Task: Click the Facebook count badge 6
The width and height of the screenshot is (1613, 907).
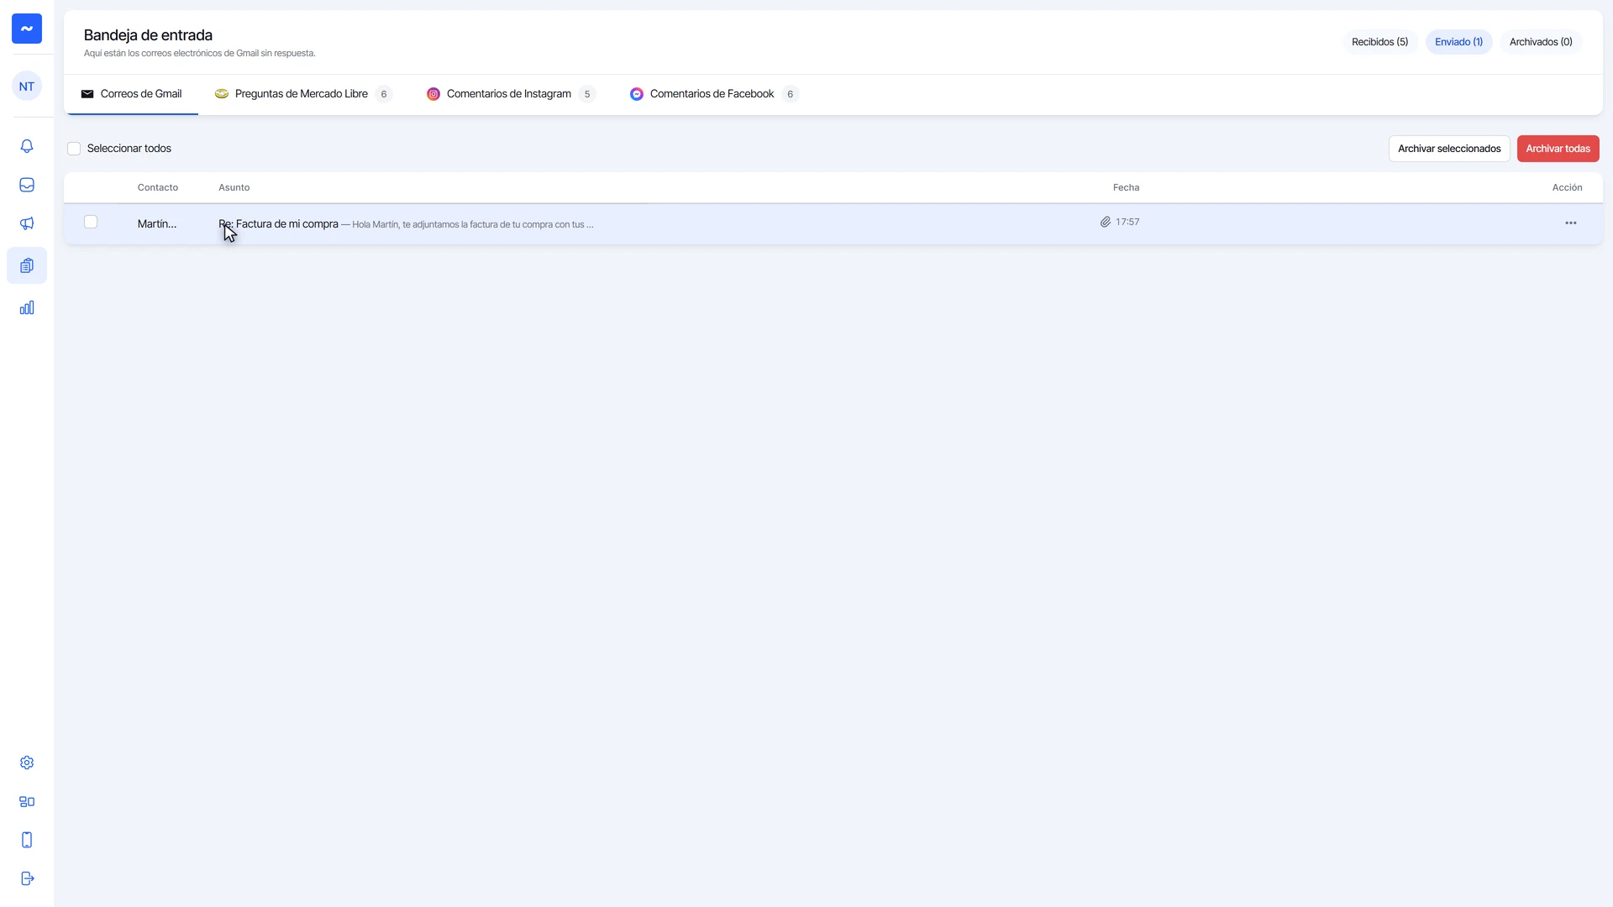Action: tap(790, 94)
